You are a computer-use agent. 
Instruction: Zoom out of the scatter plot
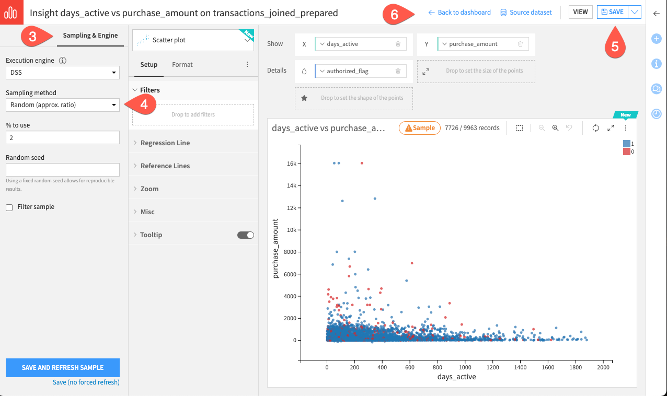pyautogui.click(x=542, y=128)
